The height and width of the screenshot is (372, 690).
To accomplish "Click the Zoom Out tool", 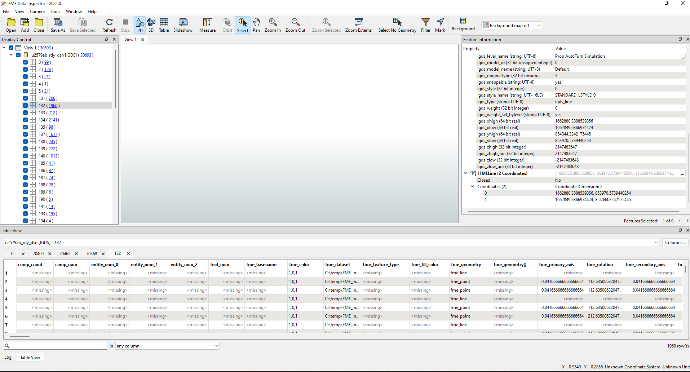I will [x=295, y=25].
